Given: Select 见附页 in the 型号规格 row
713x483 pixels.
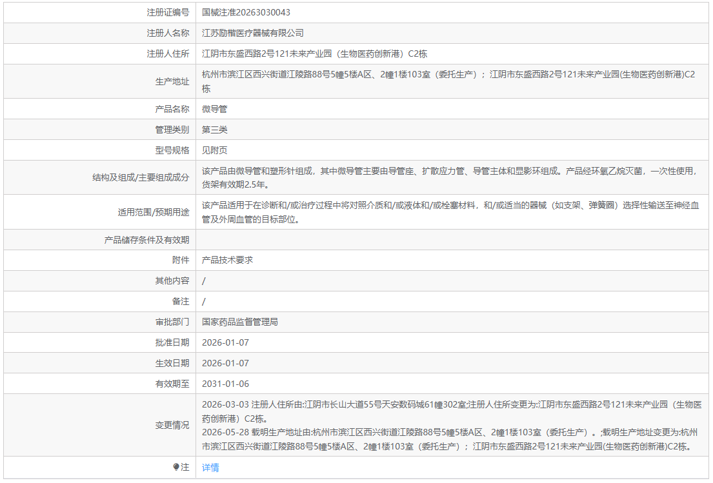Looking at the screenshot, I should tap(215, 150).
